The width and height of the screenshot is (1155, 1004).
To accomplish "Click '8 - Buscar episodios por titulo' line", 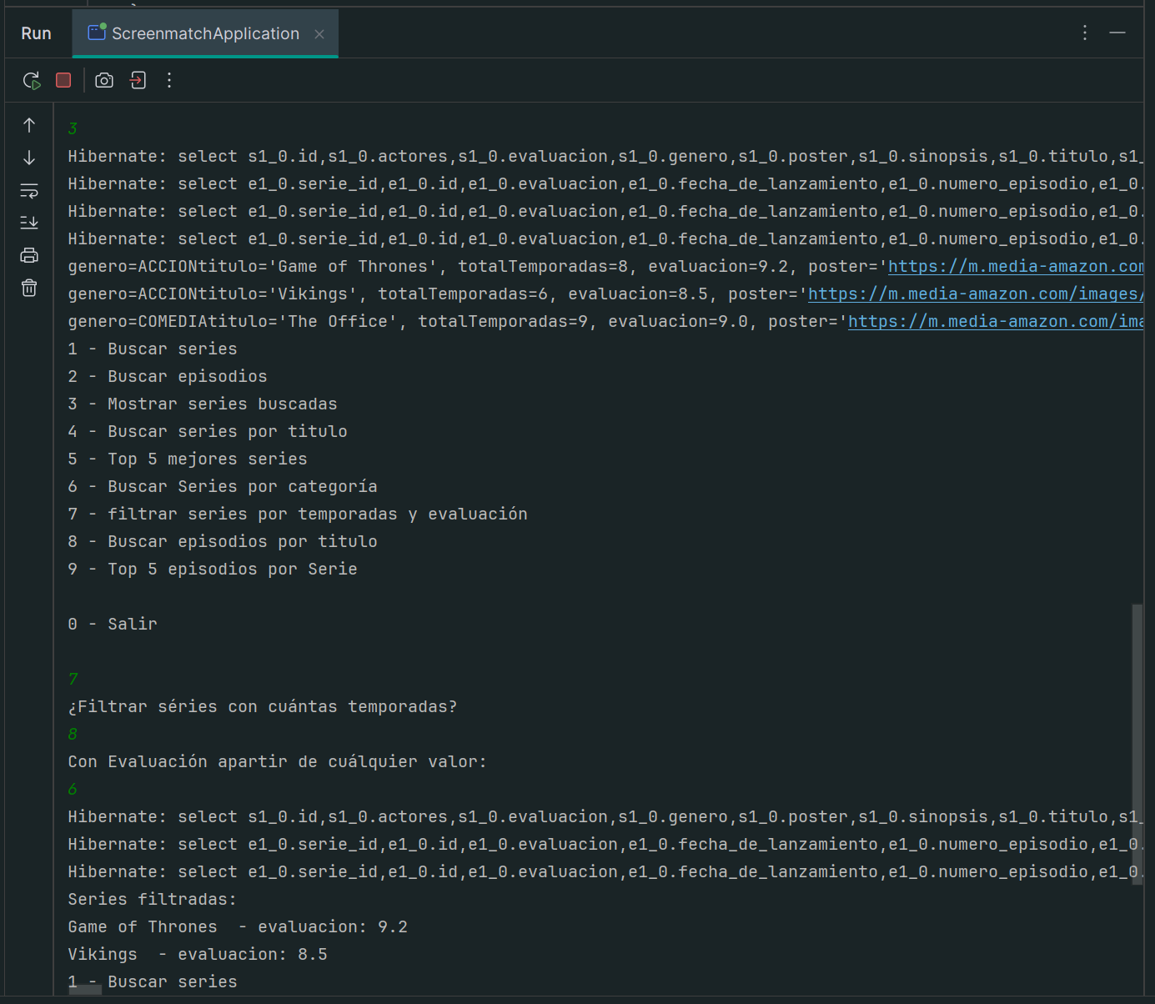I will pyautogui.click(x=223, y=542).
